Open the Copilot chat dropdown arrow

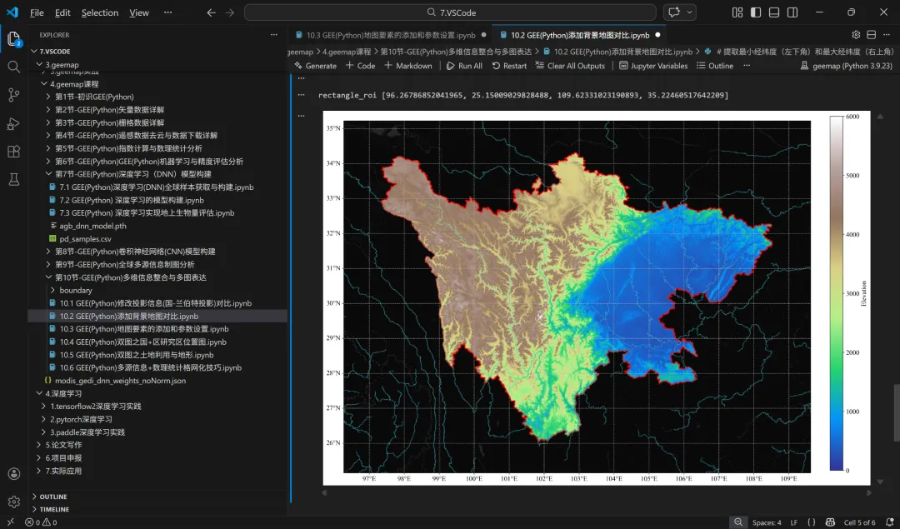(x=689, y=12)
